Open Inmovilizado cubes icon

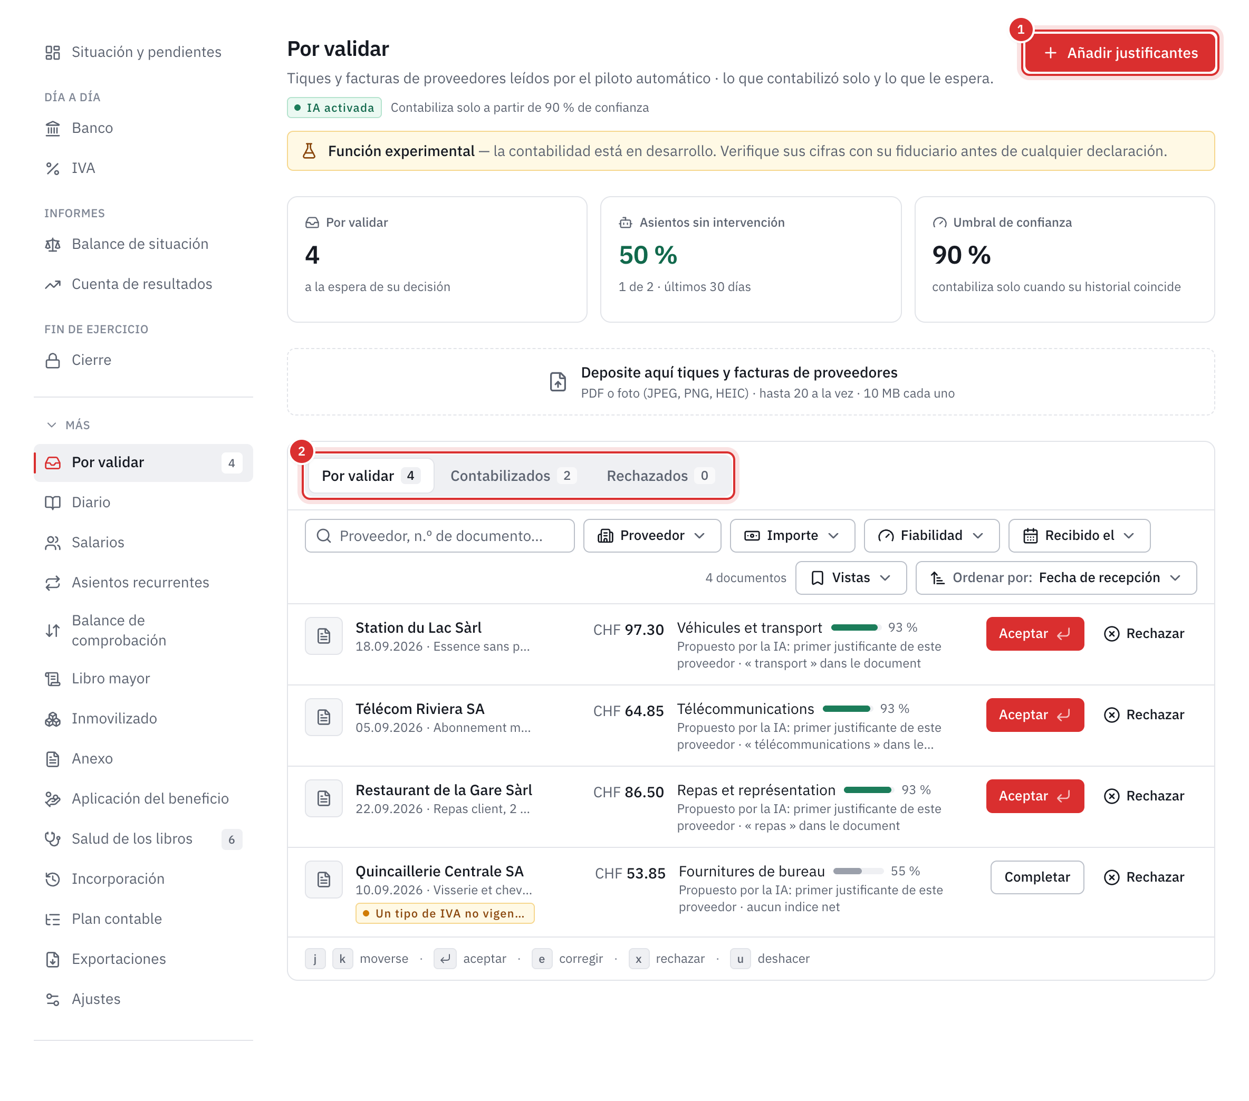53,719
